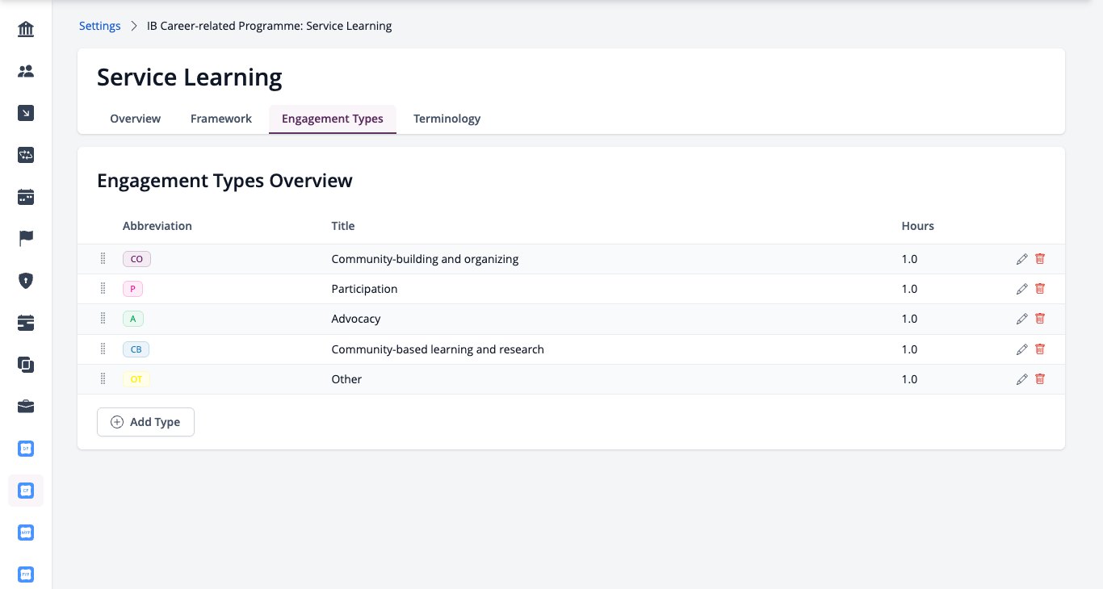Delete the Participation engagement type

tap(1040, 289)
